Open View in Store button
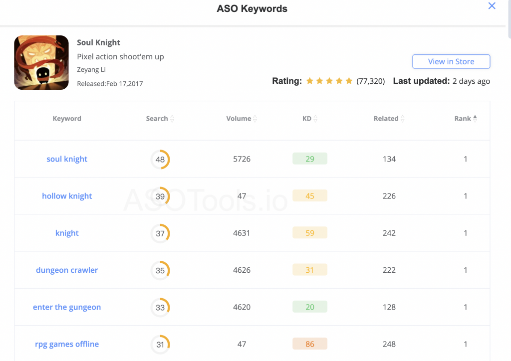 (451, 61)
